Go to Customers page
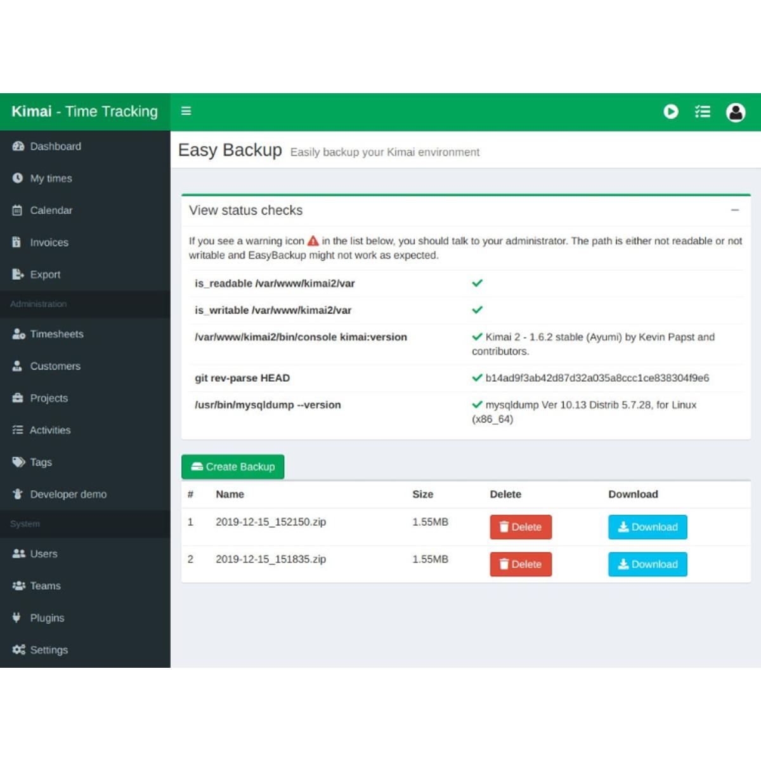Image resolution: width=761 pixels, height=761 pixels. [85, 366]
